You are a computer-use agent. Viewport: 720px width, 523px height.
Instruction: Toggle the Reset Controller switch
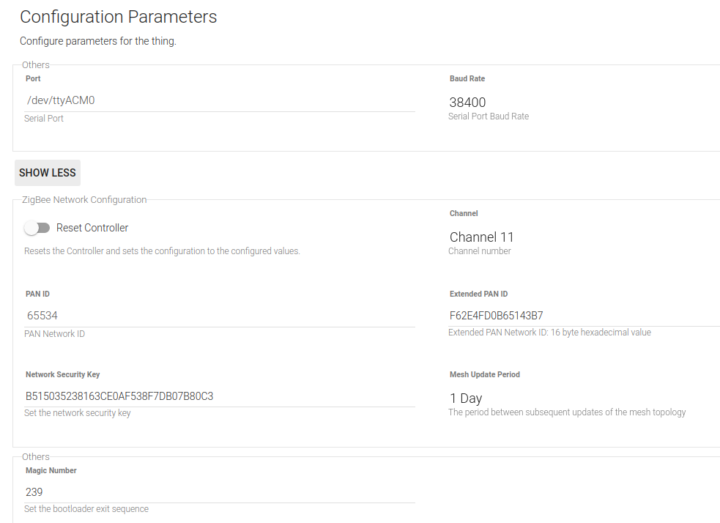(x=37, y=228)
